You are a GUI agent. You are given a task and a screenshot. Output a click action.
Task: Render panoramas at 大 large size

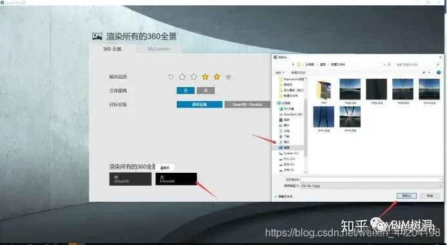(x=176, y=179)
